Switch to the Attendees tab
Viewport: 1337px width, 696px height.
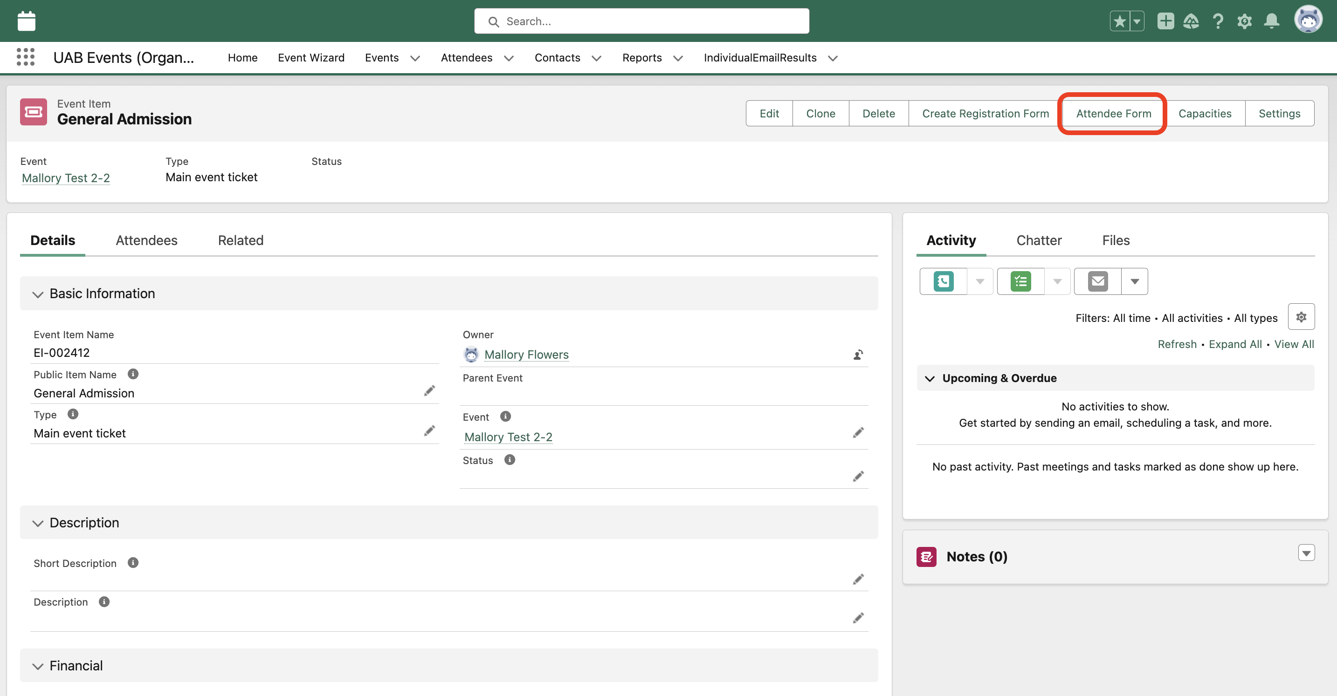[x=146, y=240]
